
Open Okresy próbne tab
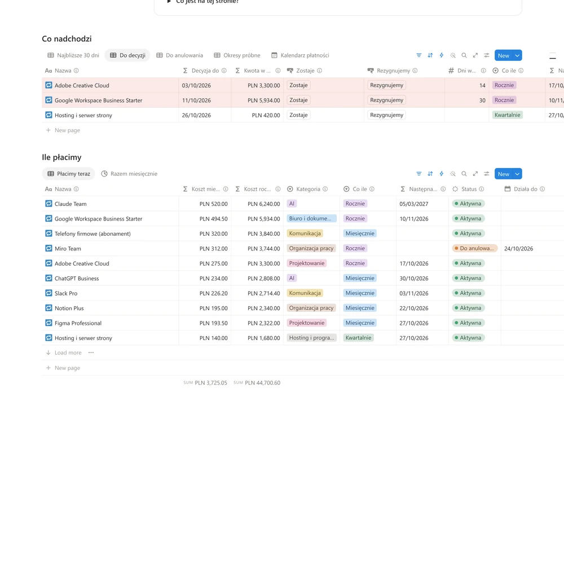[x=237, y=55]
